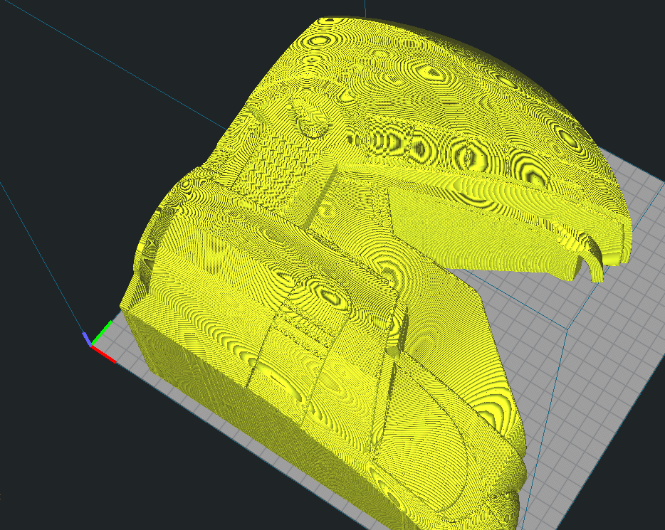
Task: Click the RGB origin axis marker
Action: (x=99, y=341)
